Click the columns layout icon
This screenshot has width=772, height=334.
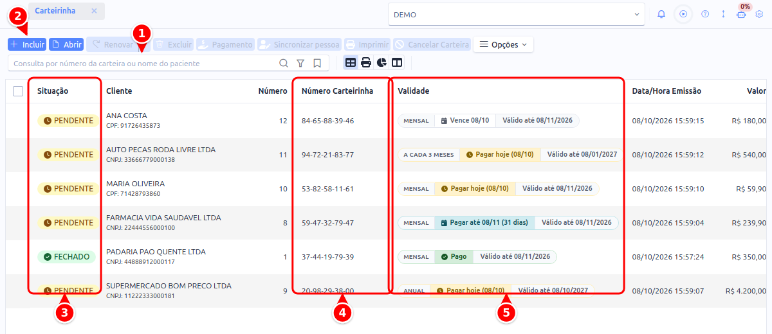pyautogui.click(x=397, y=63)
